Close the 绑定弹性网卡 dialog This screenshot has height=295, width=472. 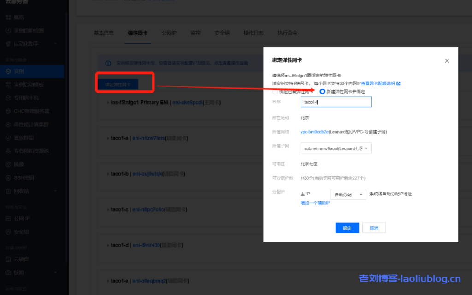[x=447, y=61]
